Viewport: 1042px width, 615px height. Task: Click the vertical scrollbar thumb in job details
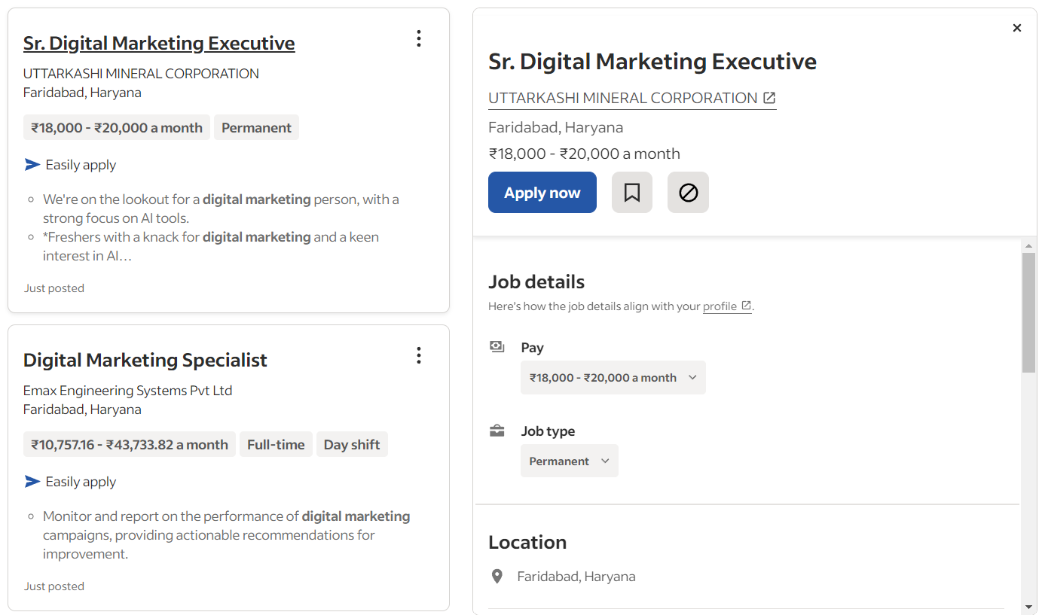(1028, 312)
